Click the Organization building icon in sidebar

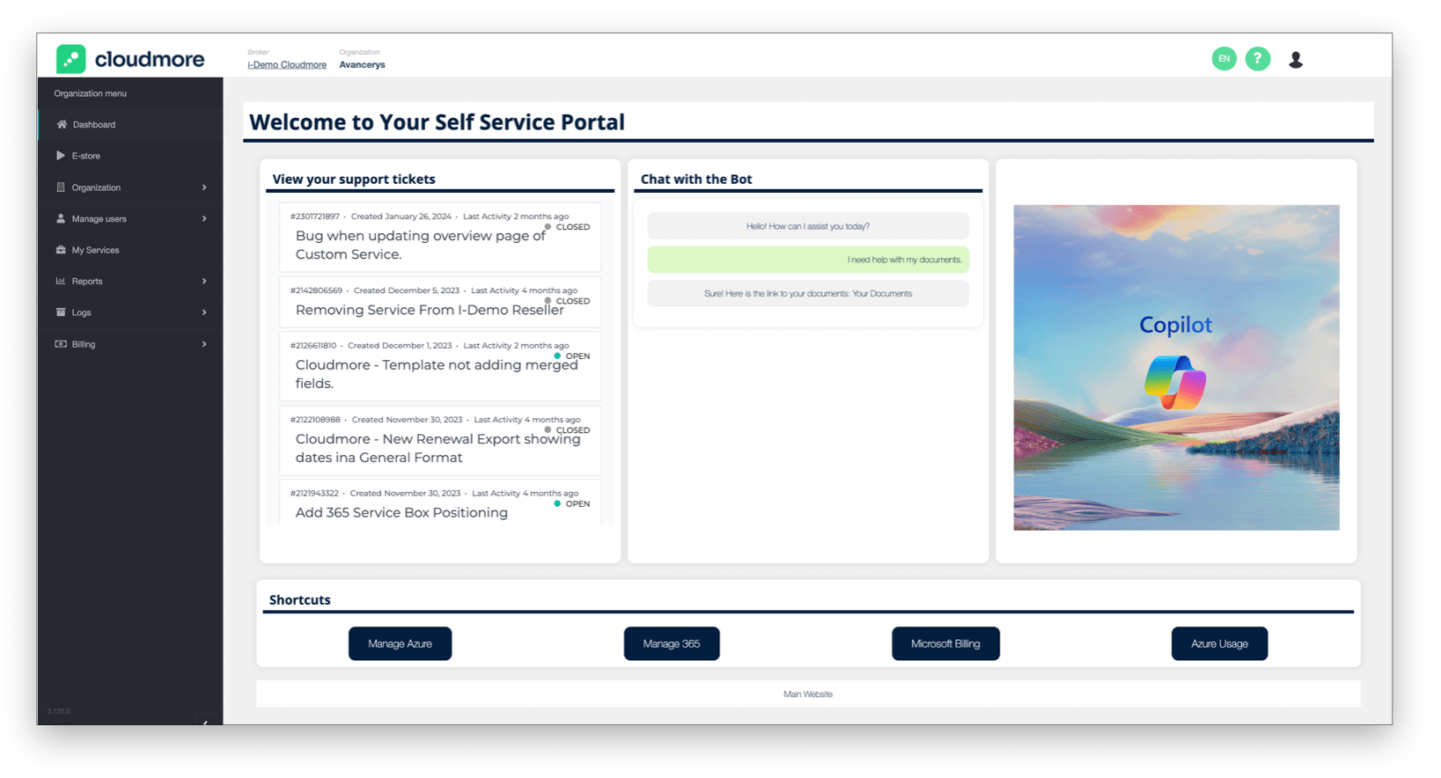pos(61,187)
